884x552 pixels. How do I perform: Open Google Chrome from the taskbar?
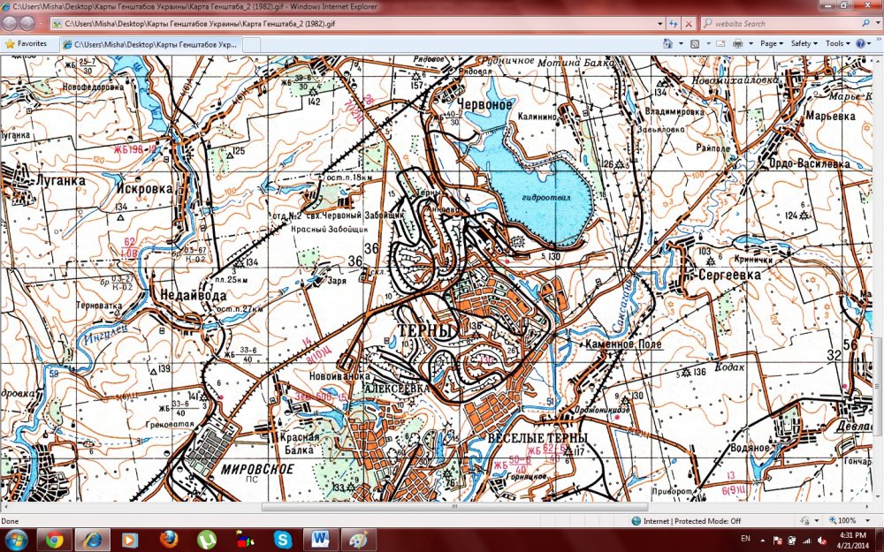point(55,540)
